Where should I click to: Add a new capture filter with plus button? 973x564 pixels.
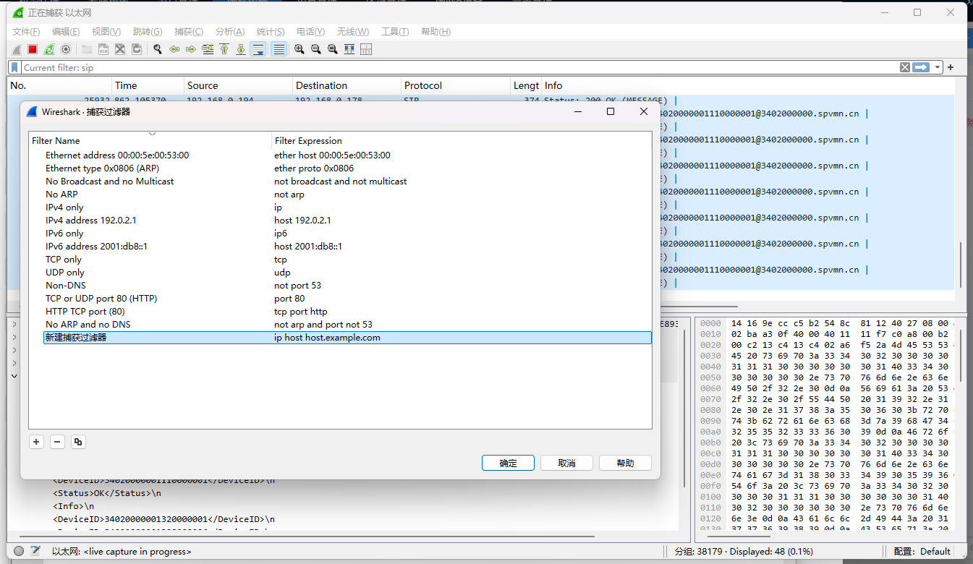click(x=37, y=442)
